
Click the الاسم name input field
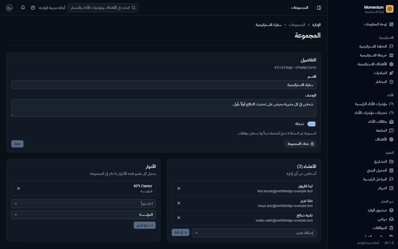pyautogui.click(x=164, y=85)
